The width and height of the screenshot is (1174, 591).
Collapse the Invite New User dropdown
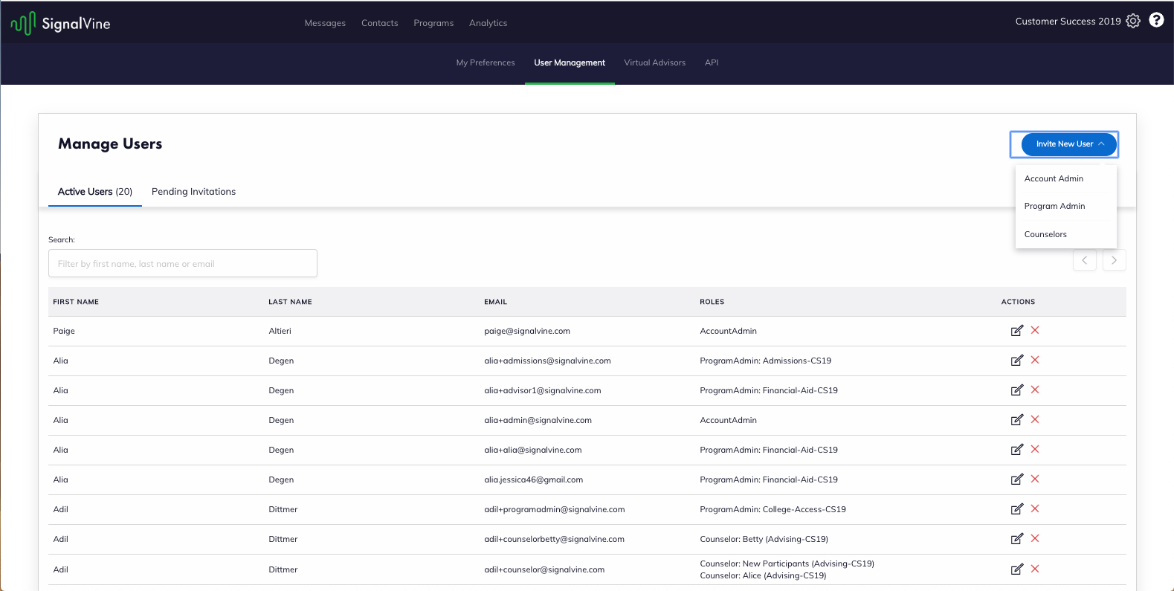(x=1068, y=144)
